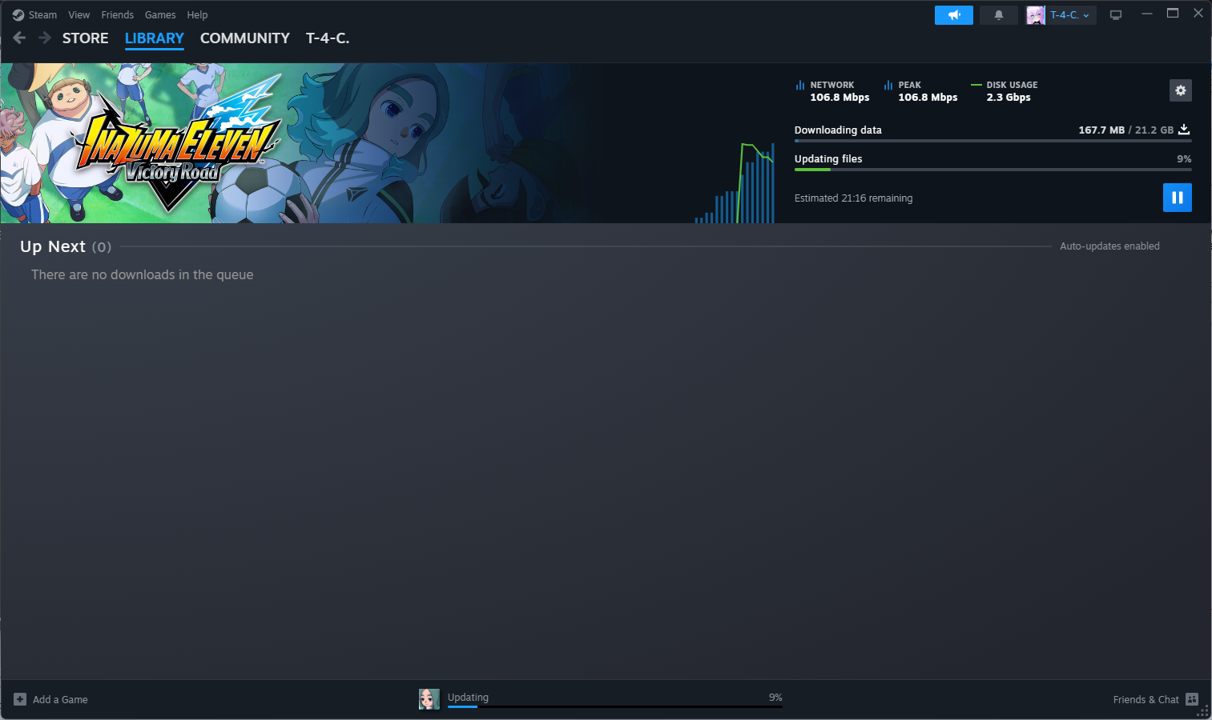Click the updating game thumbnail in bottom bar
This screenshot has height=720, width=1212.
[x=429, y=699]
